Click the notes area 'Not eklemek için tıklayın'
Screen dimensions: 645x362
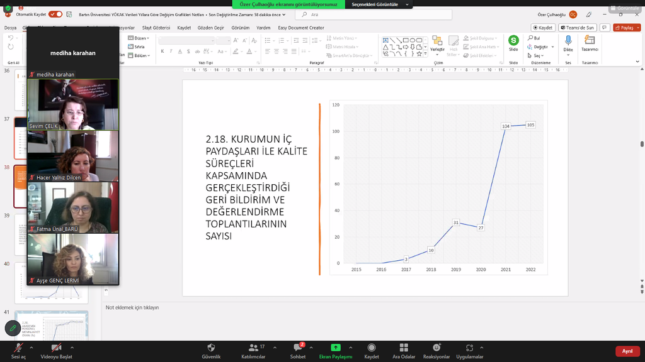(132, 308)
